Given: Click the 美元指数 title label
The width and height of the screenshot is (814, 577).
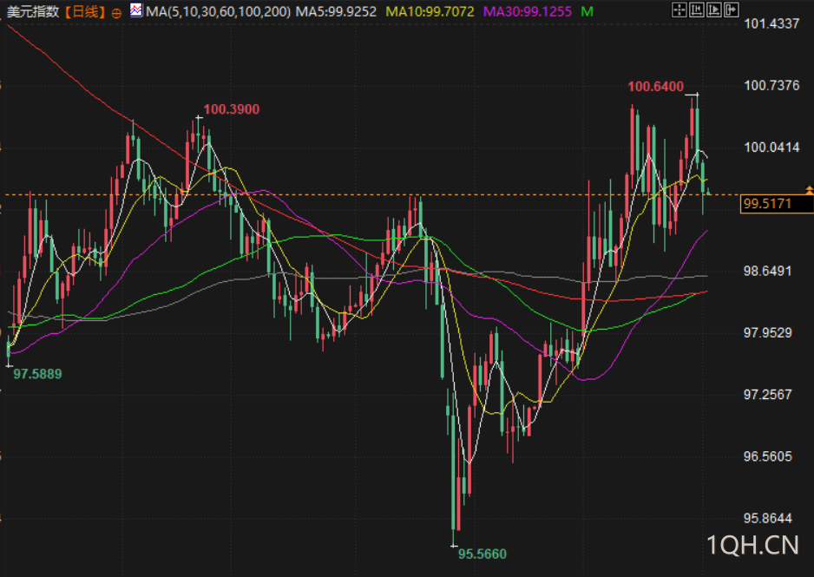Looking at the screenshot, I should [33, 11].
